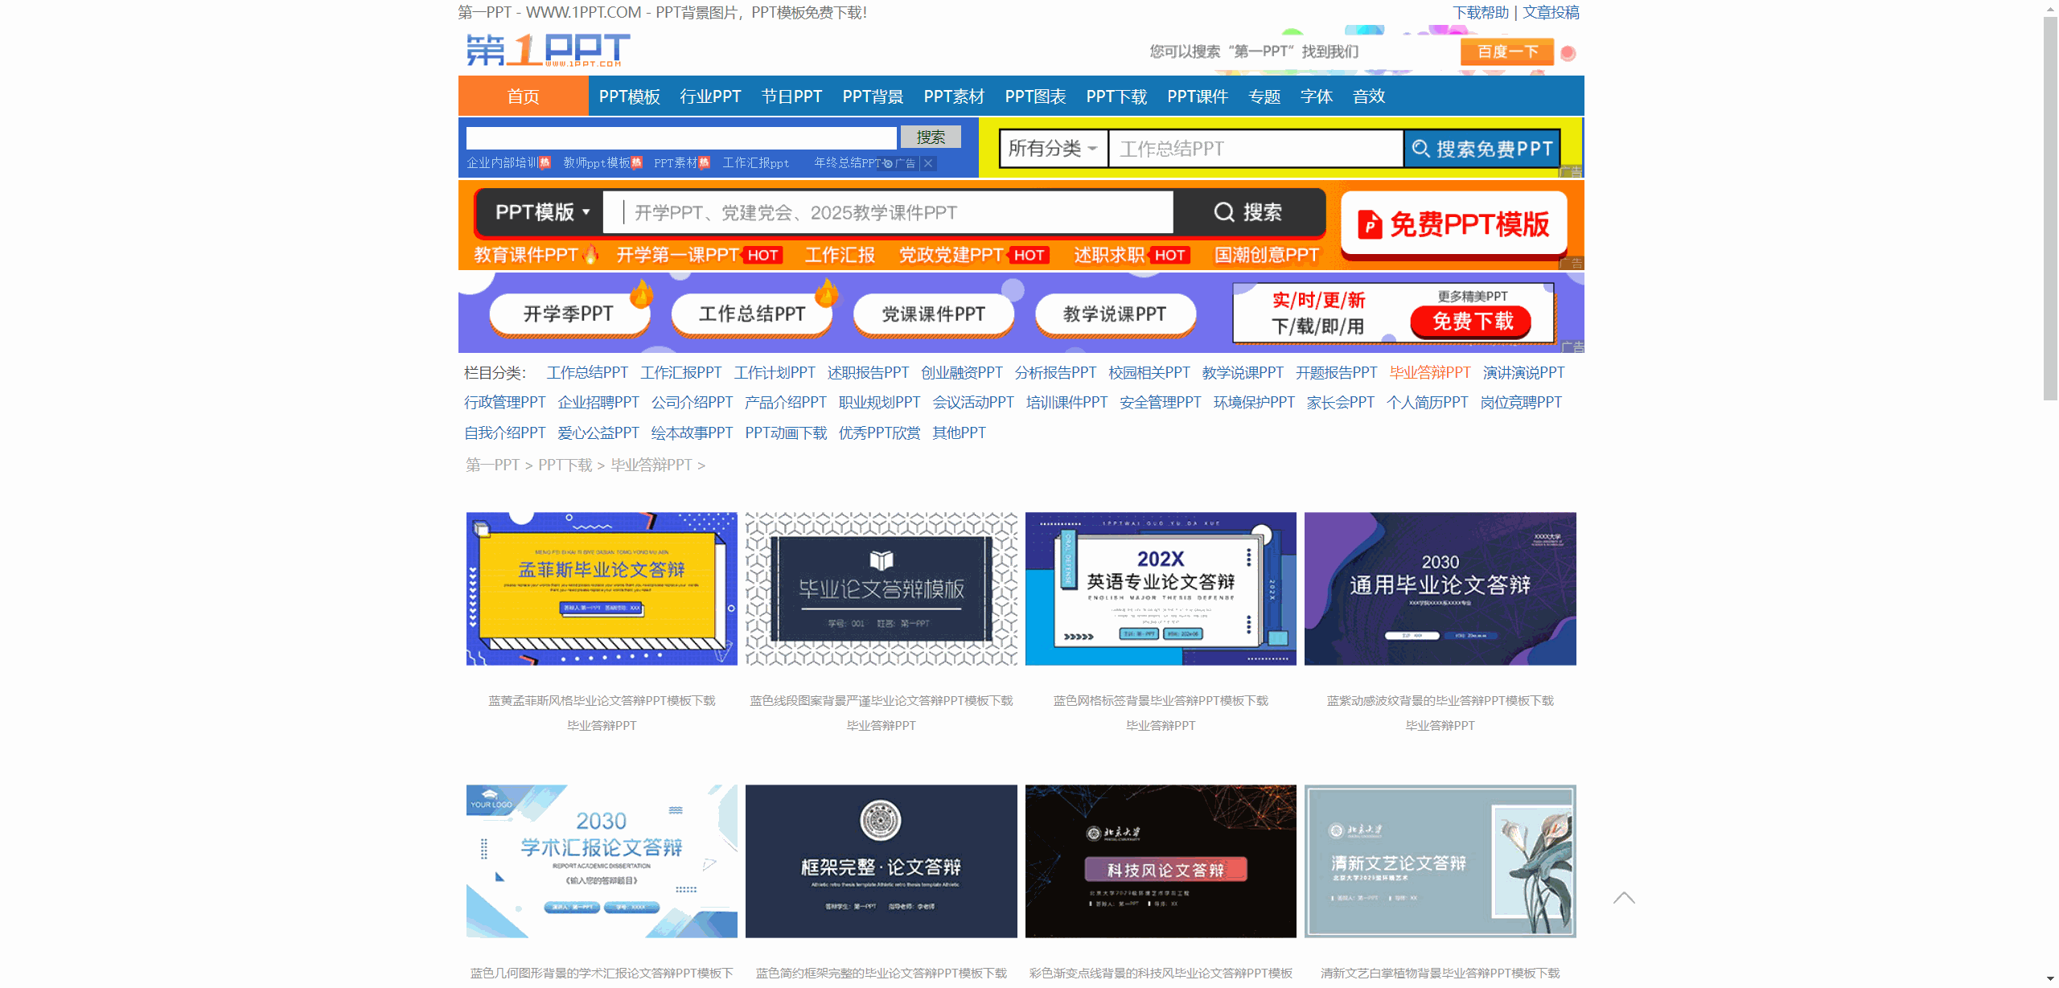This screenshot has height=988, width=2059.
Task: Click the gray 搜索 button
Action: (x=930, y=137)
